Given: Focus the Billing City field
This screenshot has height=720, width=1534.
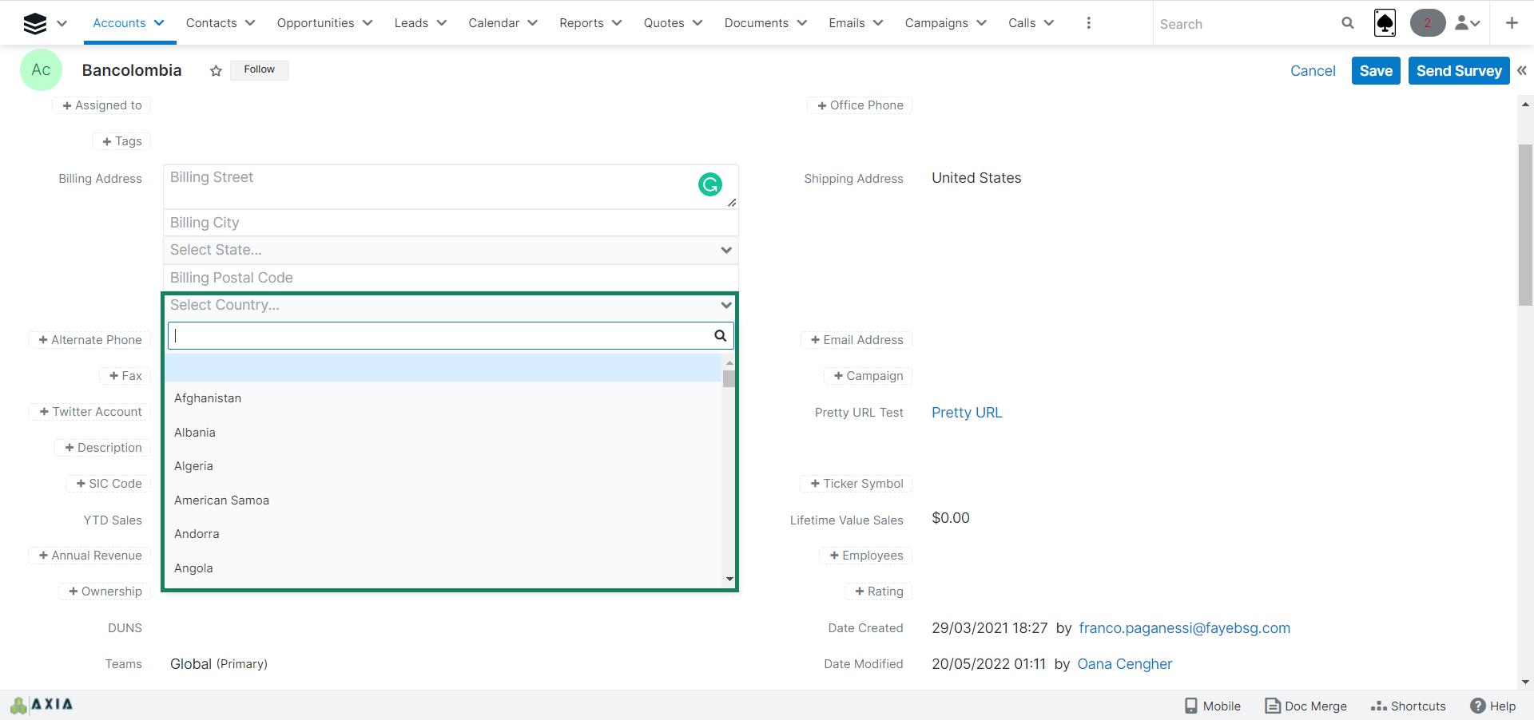Looking at the screenshot, I should point(451,223).
